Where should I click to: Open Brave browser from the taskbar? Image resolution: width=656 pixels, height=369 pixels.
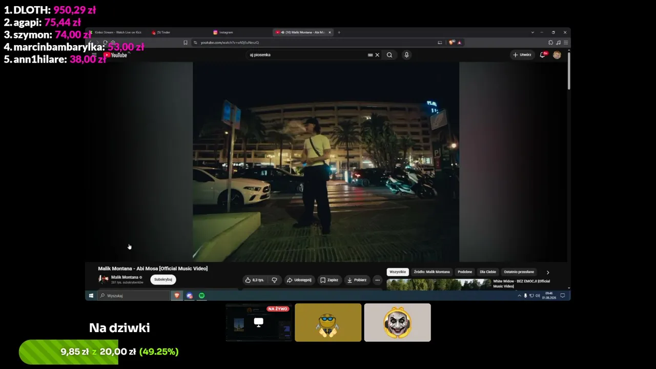[177, 296]
